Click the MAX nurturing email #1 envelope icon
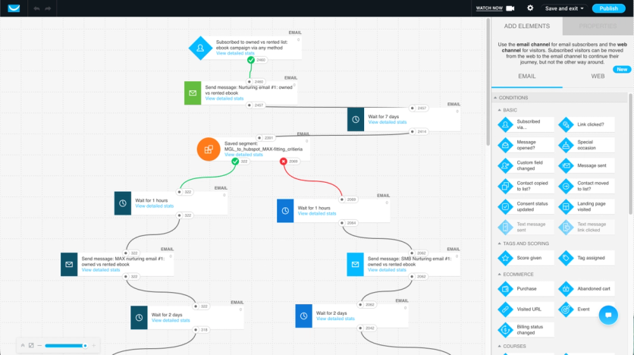Screen dimensions: 634x355 click(69, 265)
